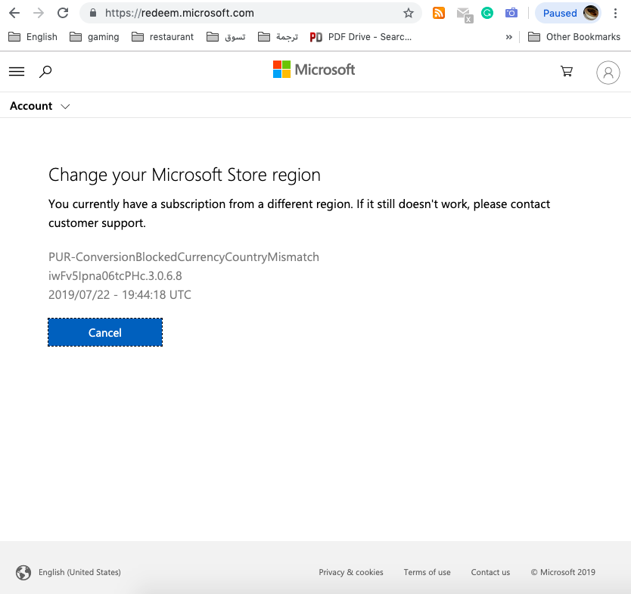Bookmark this page with the star icon
Image resolution: width=631 pixels, height=594 pixels.
pyautogui.click(x=409, y=14)
